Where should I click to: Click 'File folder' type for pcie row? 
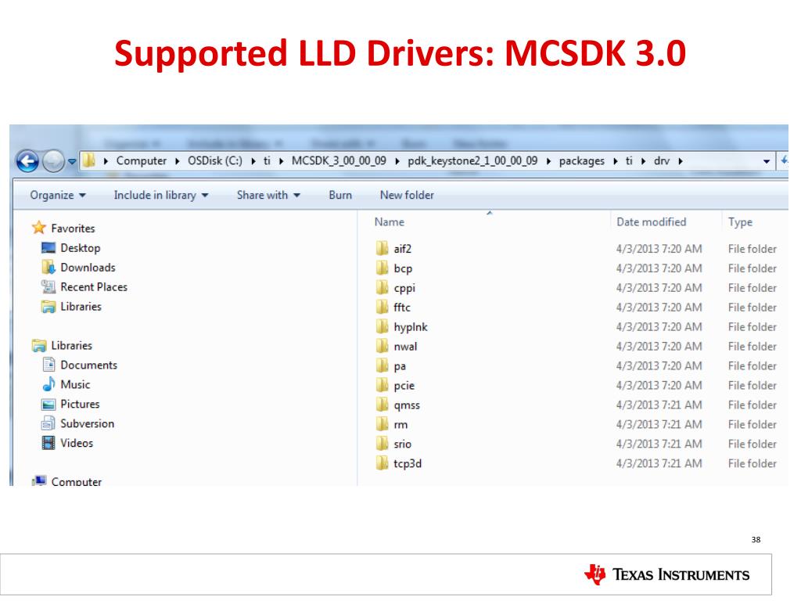pos(752,385)
